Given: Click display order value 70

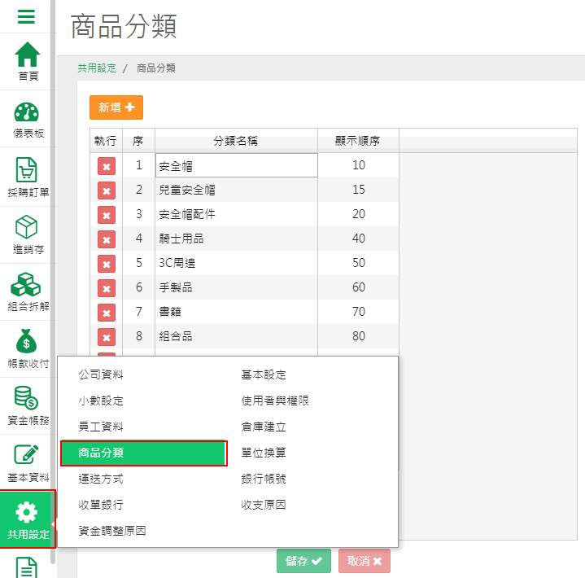Looking at the screenshot, I should [359, 312].
